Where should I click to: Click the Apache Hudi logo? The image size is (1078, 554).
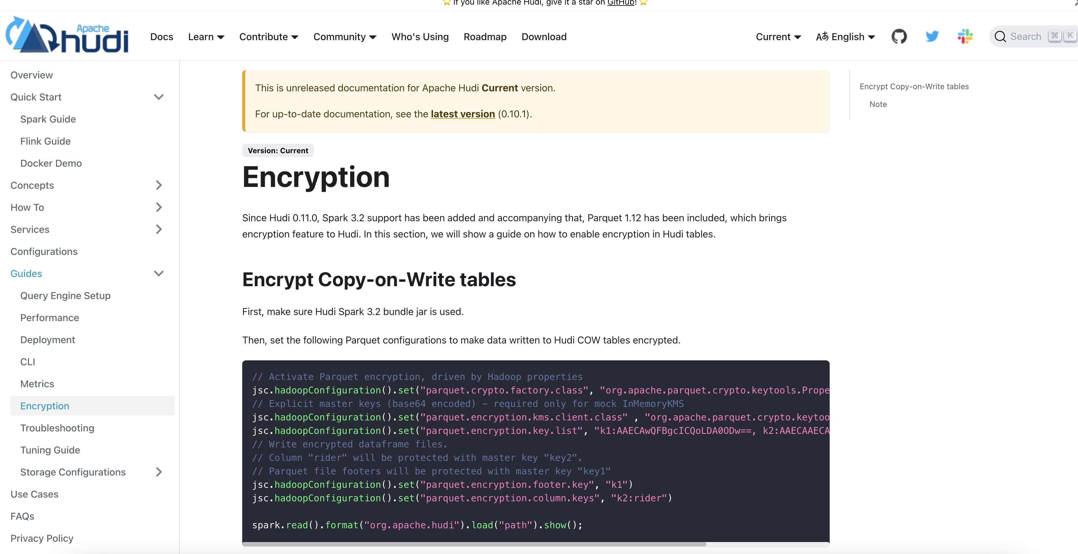tap(67, 36)
